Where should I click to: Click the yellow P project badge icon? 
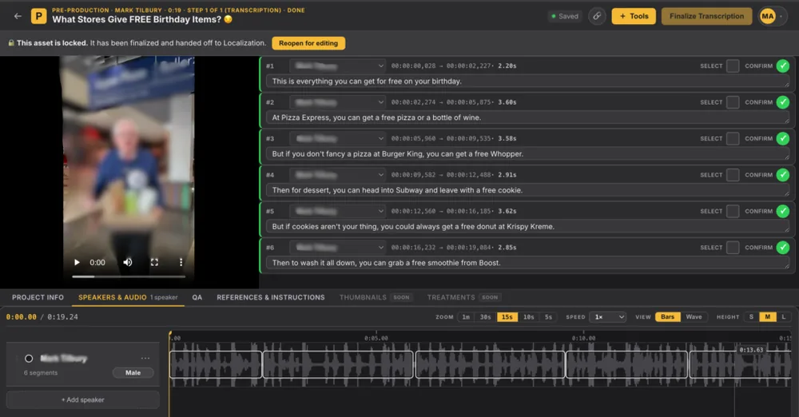(x=38, y=16)
